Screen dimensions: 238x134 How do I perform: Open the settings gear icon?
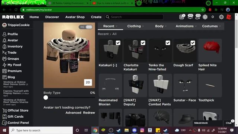pos(221,17)
